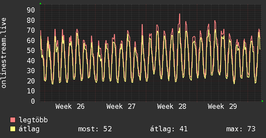This screenshot has height=138, width=266.
Task: Click the Week 28 axis label
Action: point(171,106)
